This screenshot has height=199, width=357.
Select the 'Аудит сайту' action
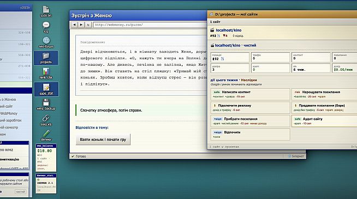(324, 121)
